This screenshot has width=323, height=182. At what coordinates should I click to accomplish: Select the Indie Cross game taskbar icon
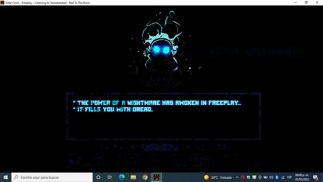[x=156, y=177]
